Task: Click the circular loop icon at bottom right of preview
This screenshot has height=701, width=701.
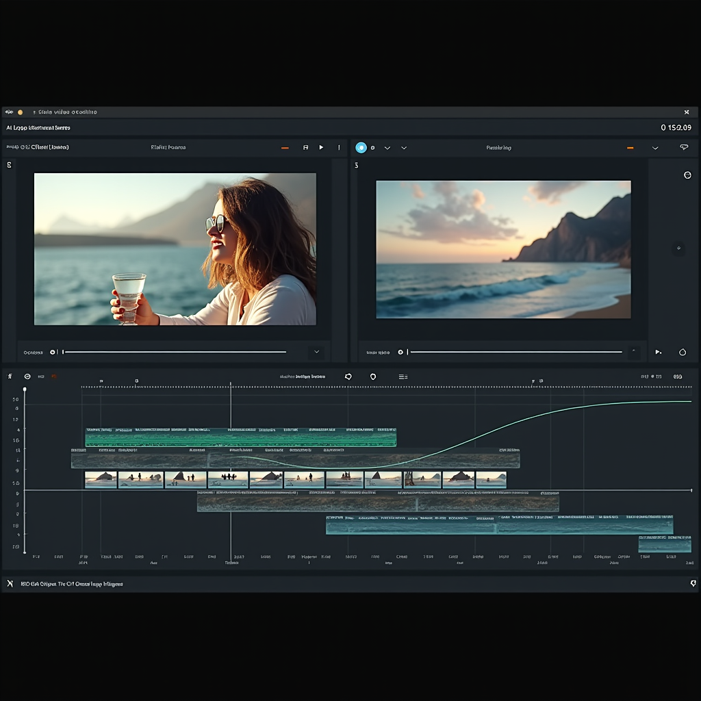Action: click(682, 352)
